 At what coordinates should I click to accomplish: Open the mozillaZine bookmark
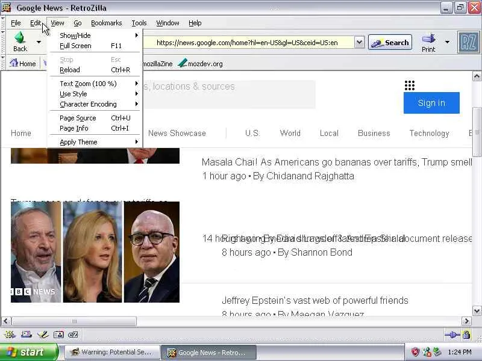(x=157, y=64)
